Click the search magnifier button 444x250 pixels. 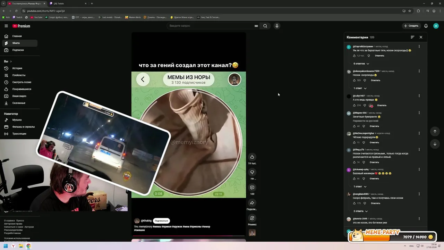click(x=265, y=26)
